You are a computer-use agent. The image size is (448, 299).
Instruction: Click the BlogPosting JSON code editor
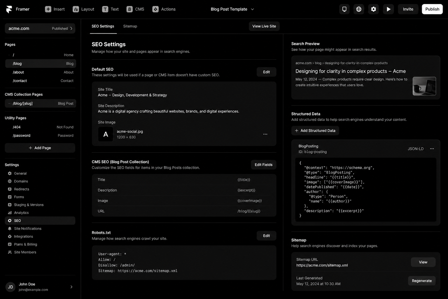tap(366, 190)
